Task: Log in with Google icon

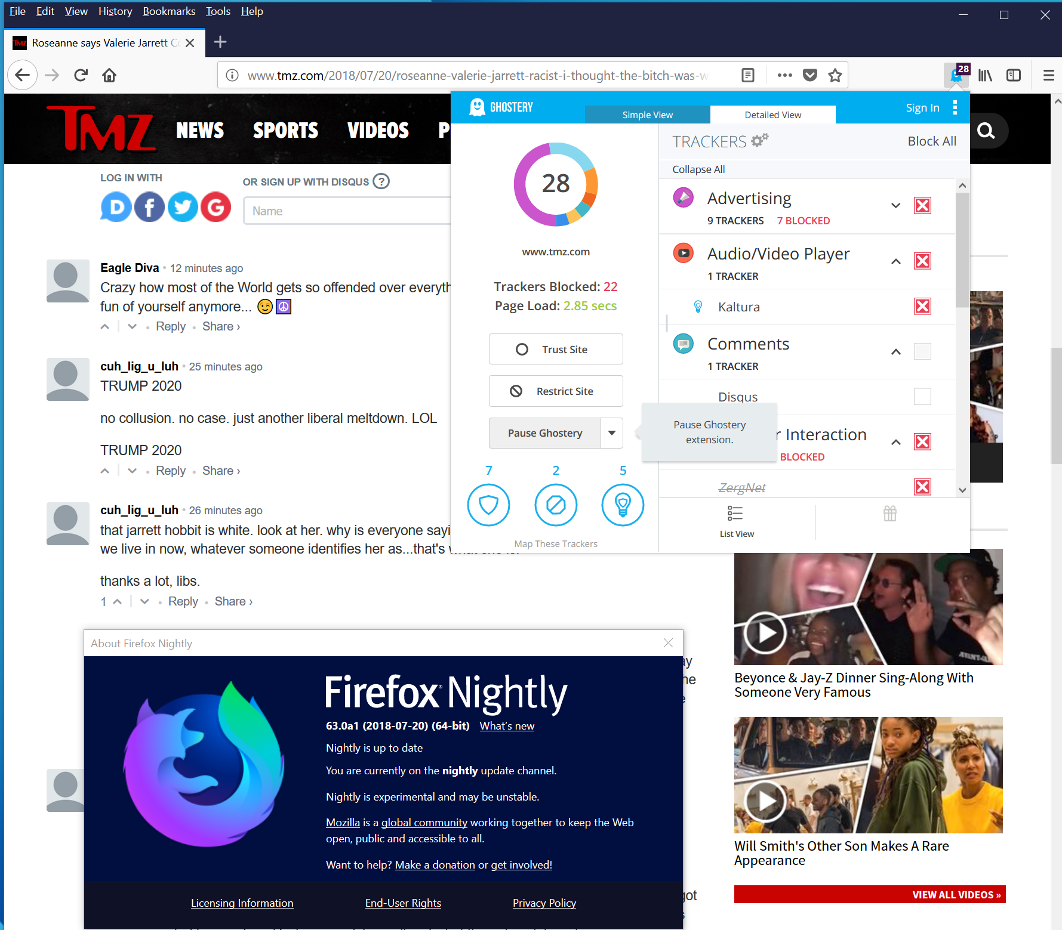Action: tap(216, 207)
